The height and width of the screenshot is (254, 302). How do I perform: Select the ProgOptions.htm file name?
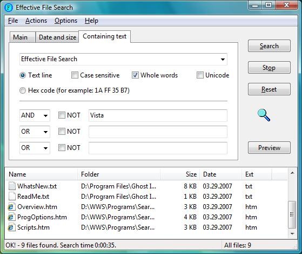[42, 217]
